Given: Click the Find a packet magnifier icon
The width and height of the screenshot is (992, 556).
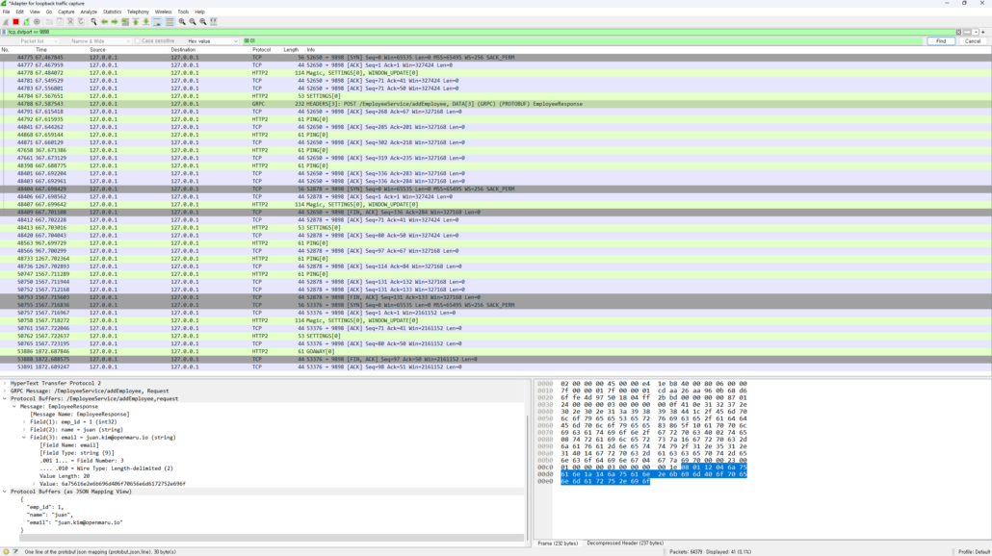Looking at the screenshot, I should (93, 21).
